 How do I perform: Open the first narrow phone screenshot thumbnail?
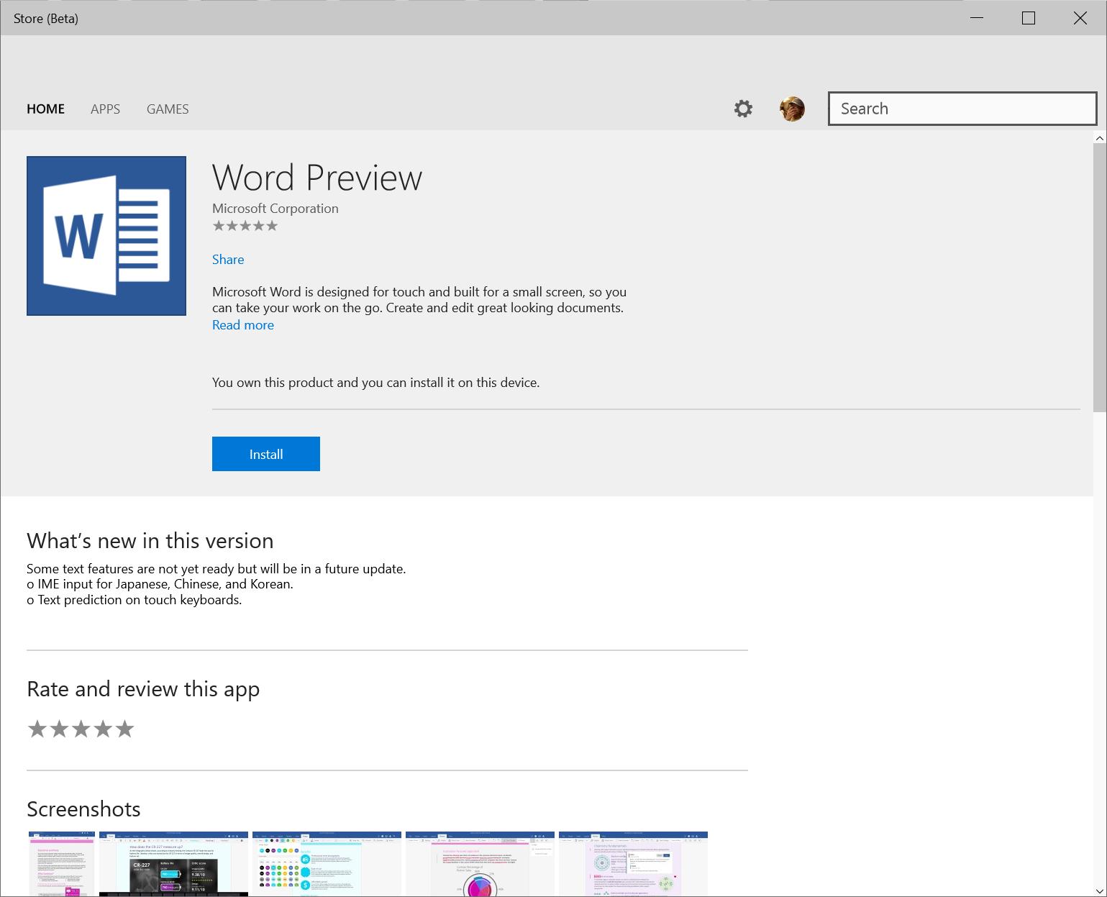62,864
